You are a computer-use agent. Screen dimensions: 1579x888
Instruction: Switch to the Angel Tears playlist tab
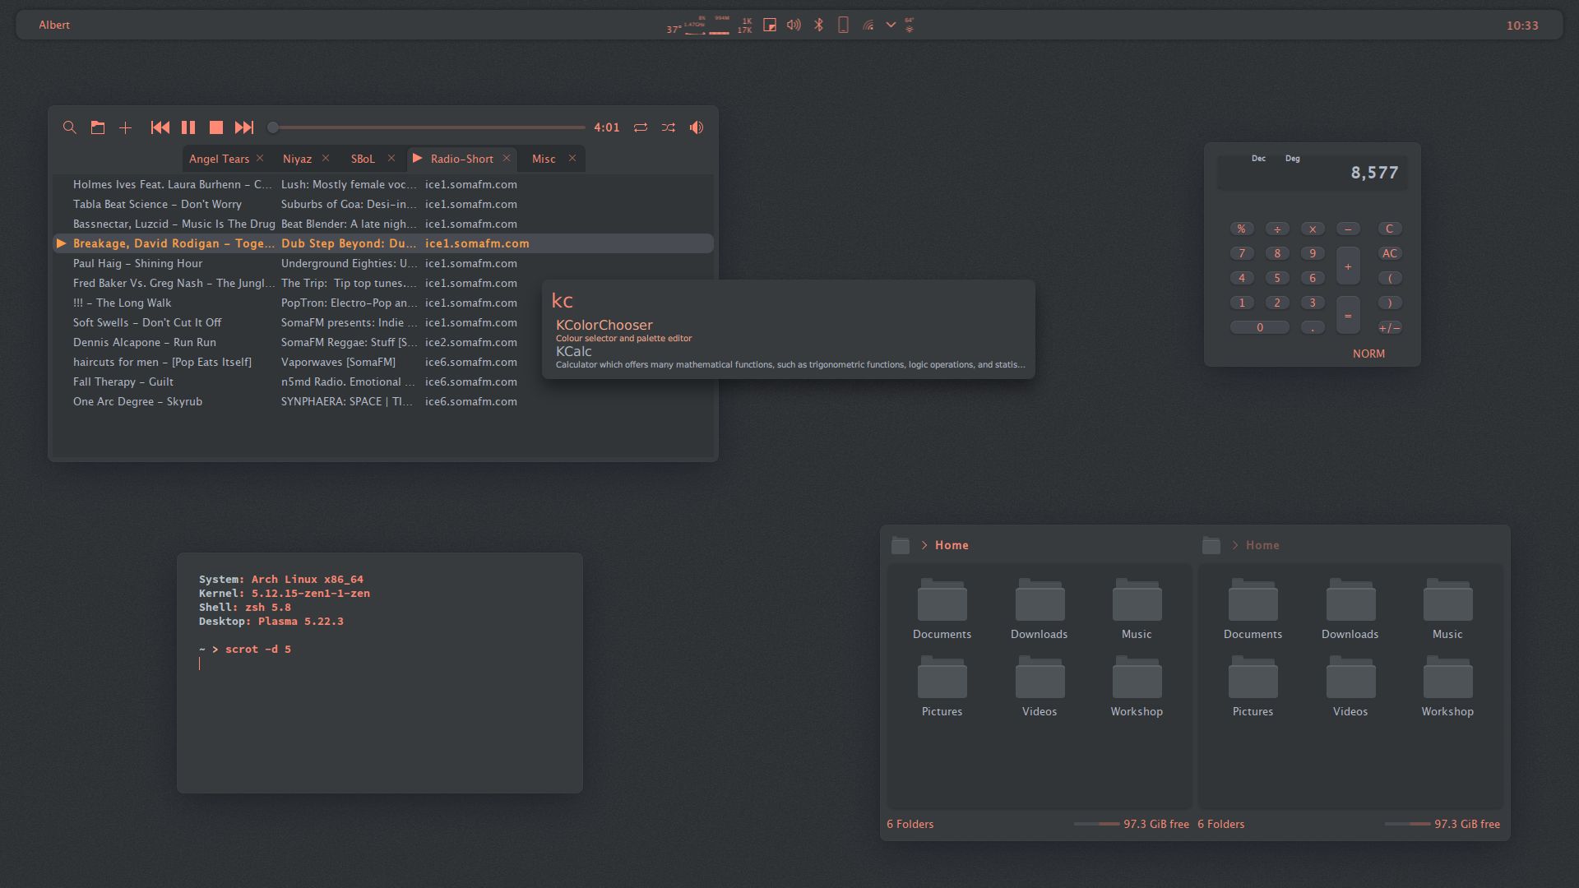[x=219, y=158]
